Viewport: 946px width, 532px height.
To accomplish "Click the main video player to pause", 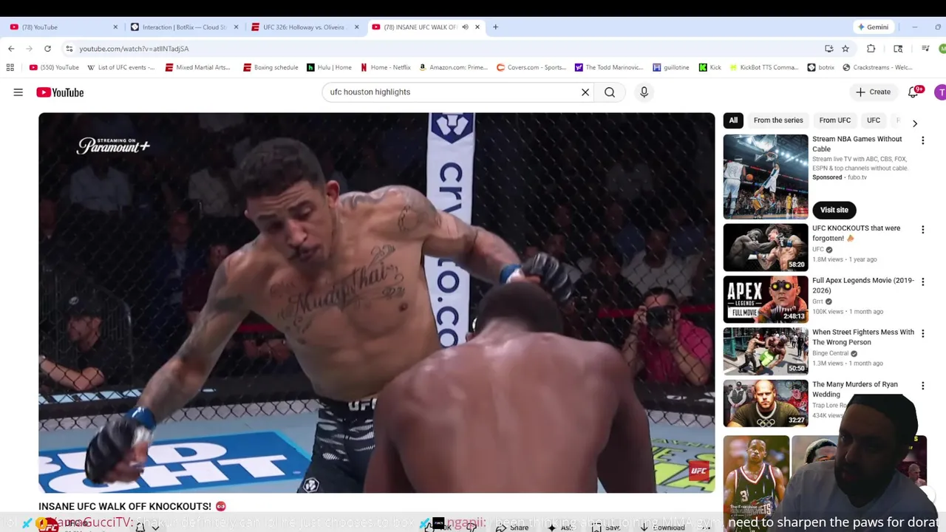I will click(377, 303).
